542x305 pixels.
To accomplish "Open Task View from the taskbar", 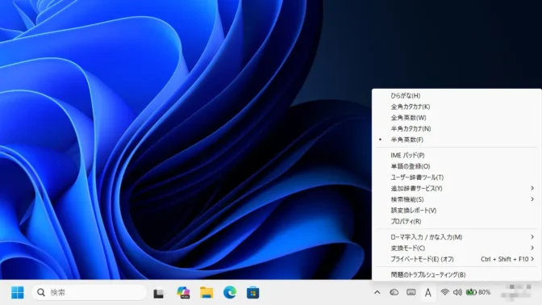I will pyautogui.click(x=159, y=293).
